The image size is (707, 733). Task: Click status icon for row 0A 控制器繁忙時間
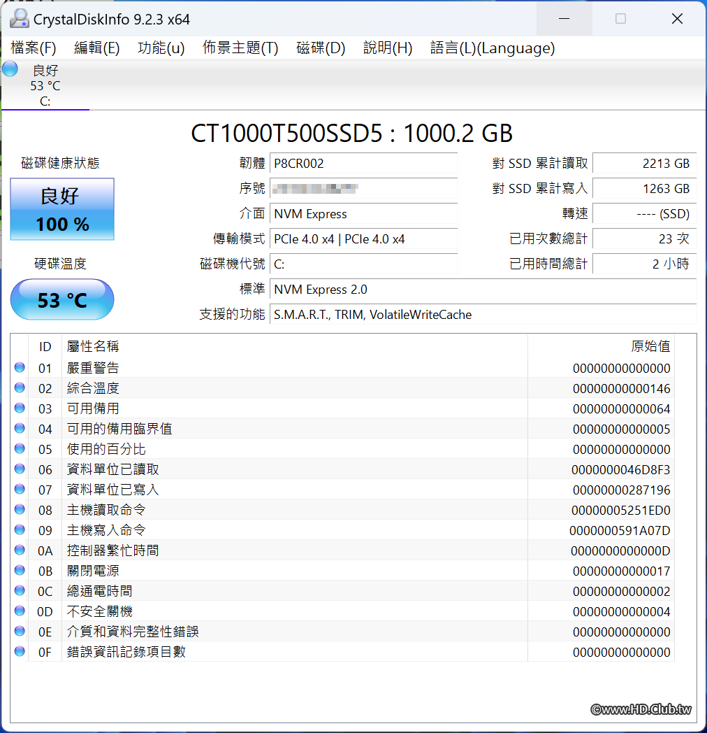(20, 550)
